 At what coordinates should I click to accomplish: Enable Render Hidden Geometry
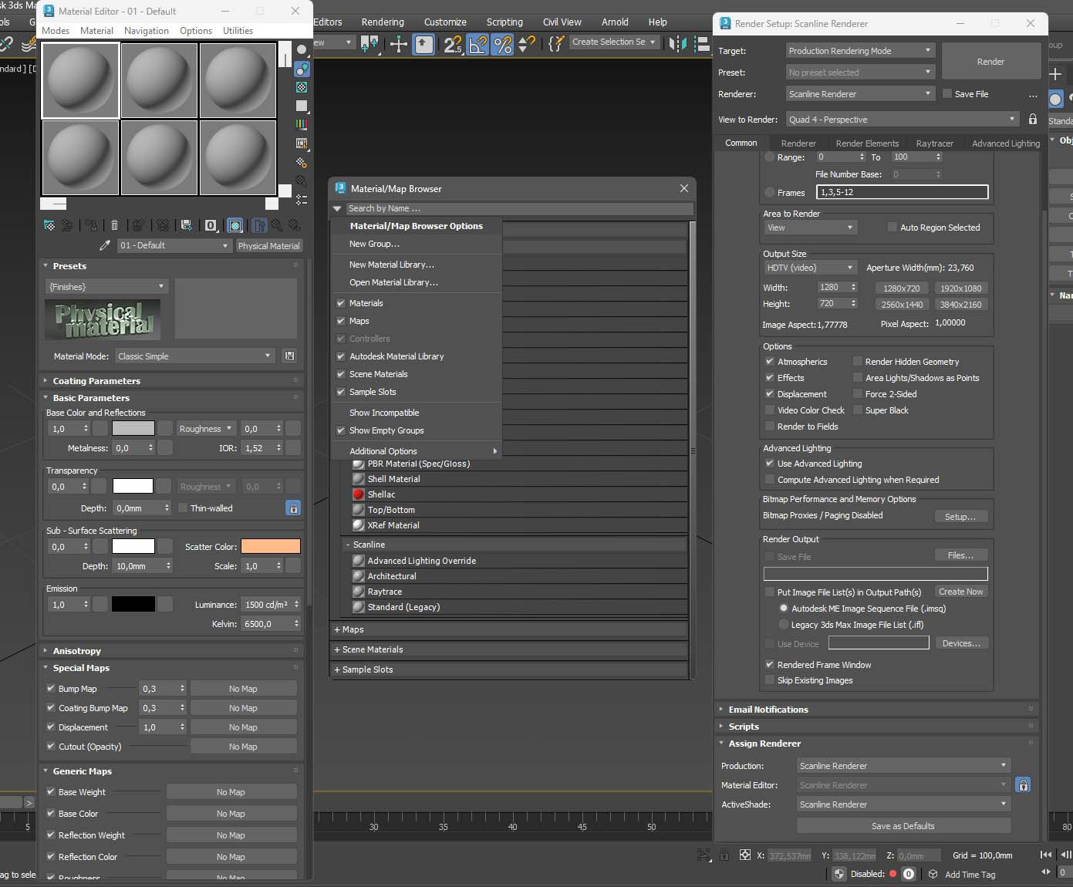(x=858, y=362)
